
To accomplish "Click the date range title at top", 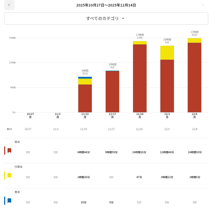I will tap(106, 5).
